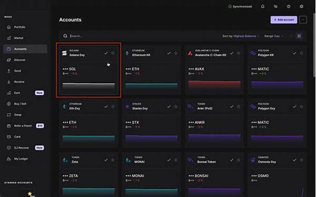Open the Range Day dropdown
316x197 pixels.
point(274,36)
